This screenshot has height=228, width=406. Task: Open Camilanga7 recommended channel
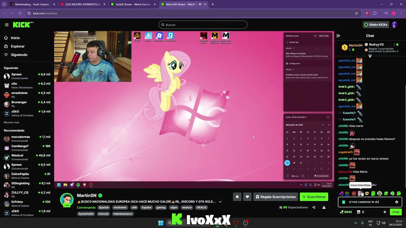click(x=27, y=148)
